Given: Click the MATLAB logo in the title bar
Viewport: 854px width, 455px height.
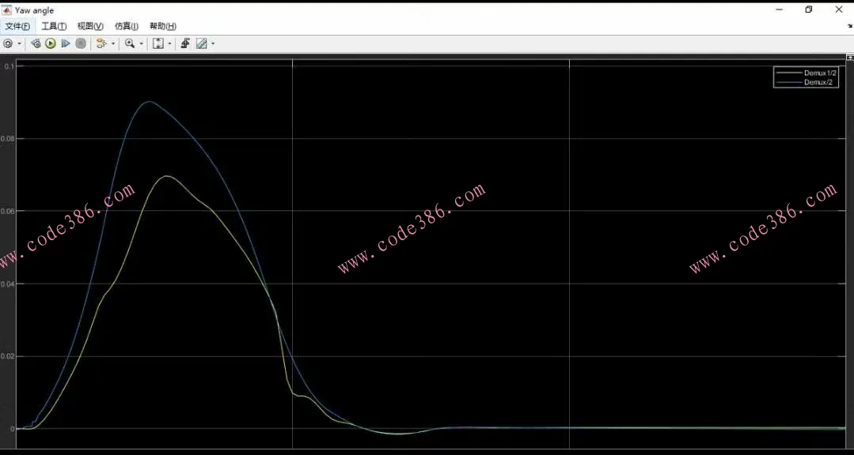Looking at the screenshot, I should (8, 10).
